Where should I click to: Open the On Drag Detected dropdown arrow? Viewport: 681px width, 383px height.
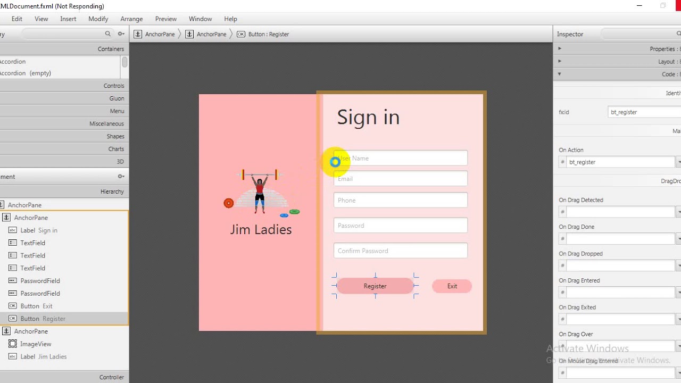coord(679,212)
